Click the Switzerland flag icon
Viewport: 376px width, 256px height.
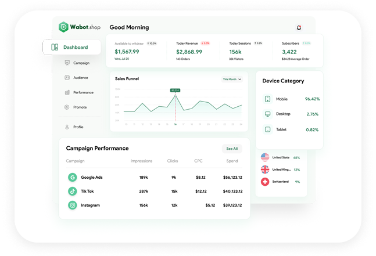coord(265,182)
